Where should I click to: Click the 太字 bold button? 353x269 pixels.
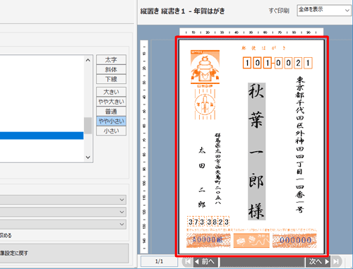click(111, 59)
